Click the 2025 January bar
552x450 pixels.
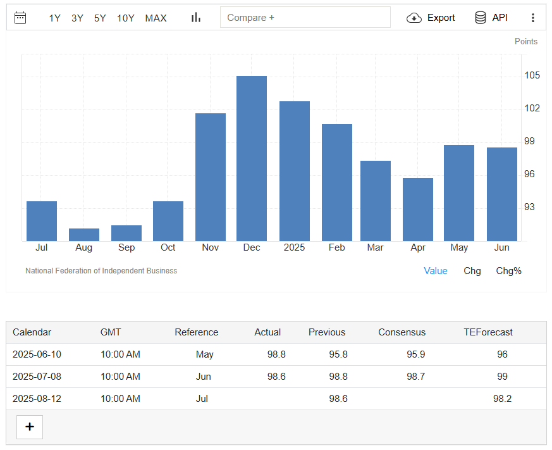[x=295, y=172]
